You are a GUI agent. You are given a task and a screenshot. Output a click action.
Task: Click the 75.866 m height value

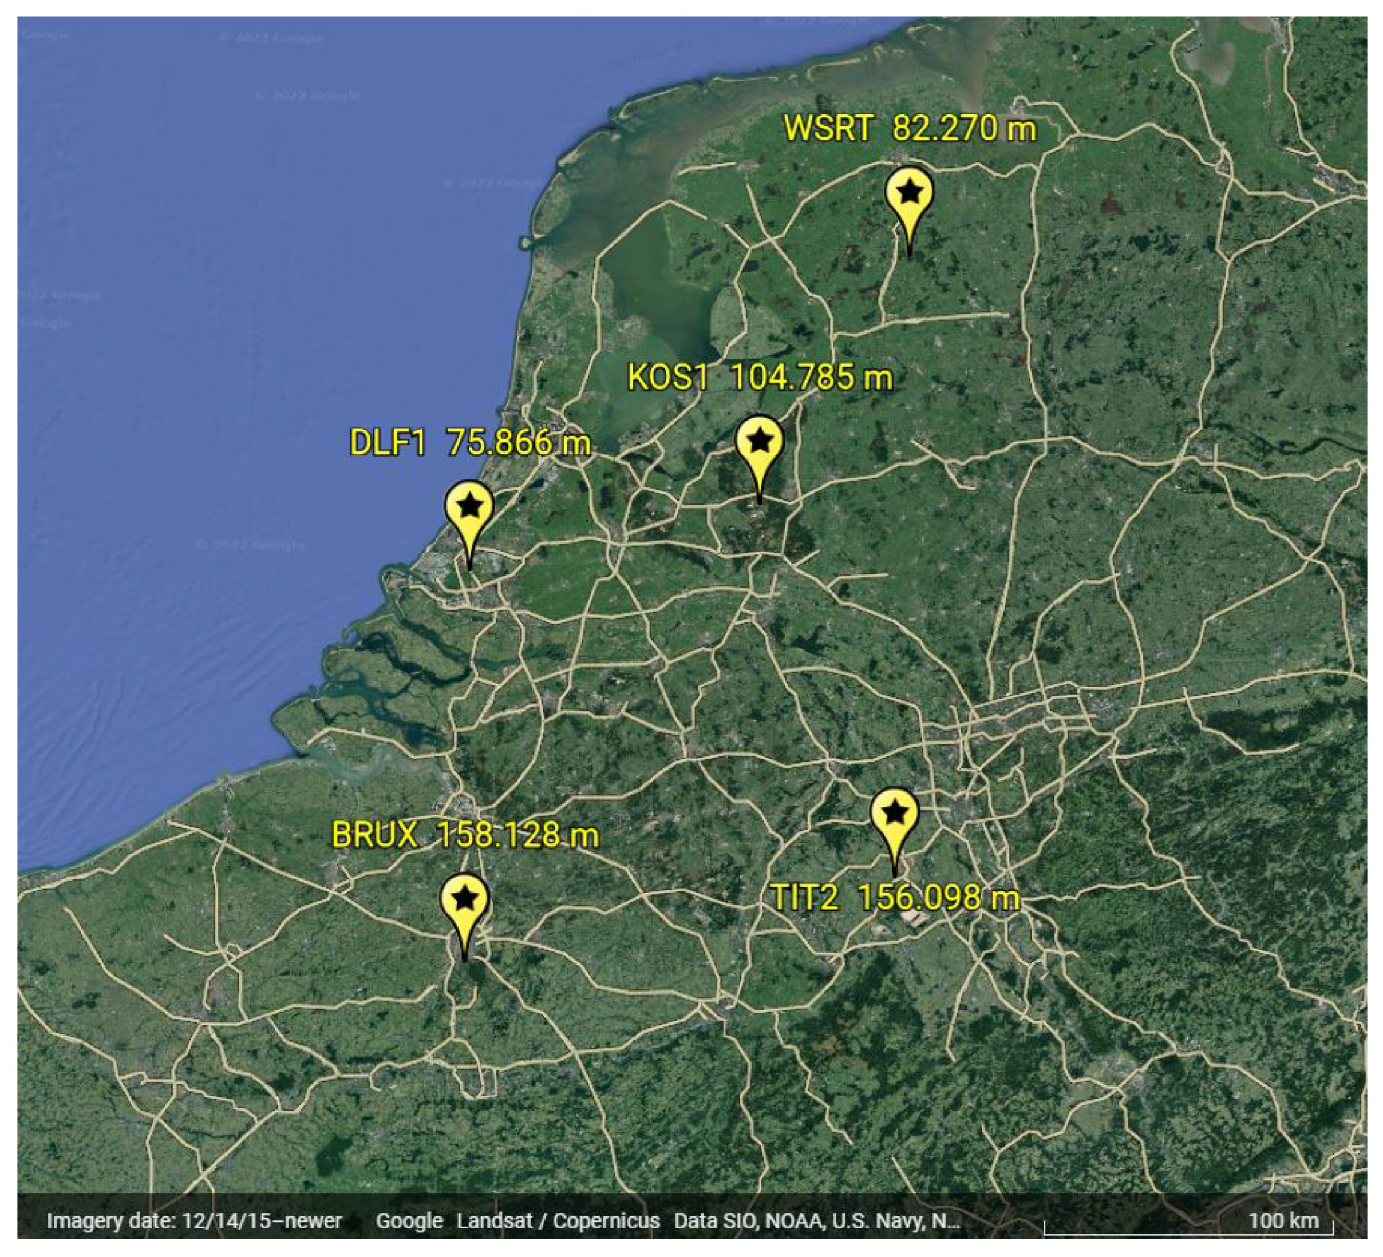(519, 443)
